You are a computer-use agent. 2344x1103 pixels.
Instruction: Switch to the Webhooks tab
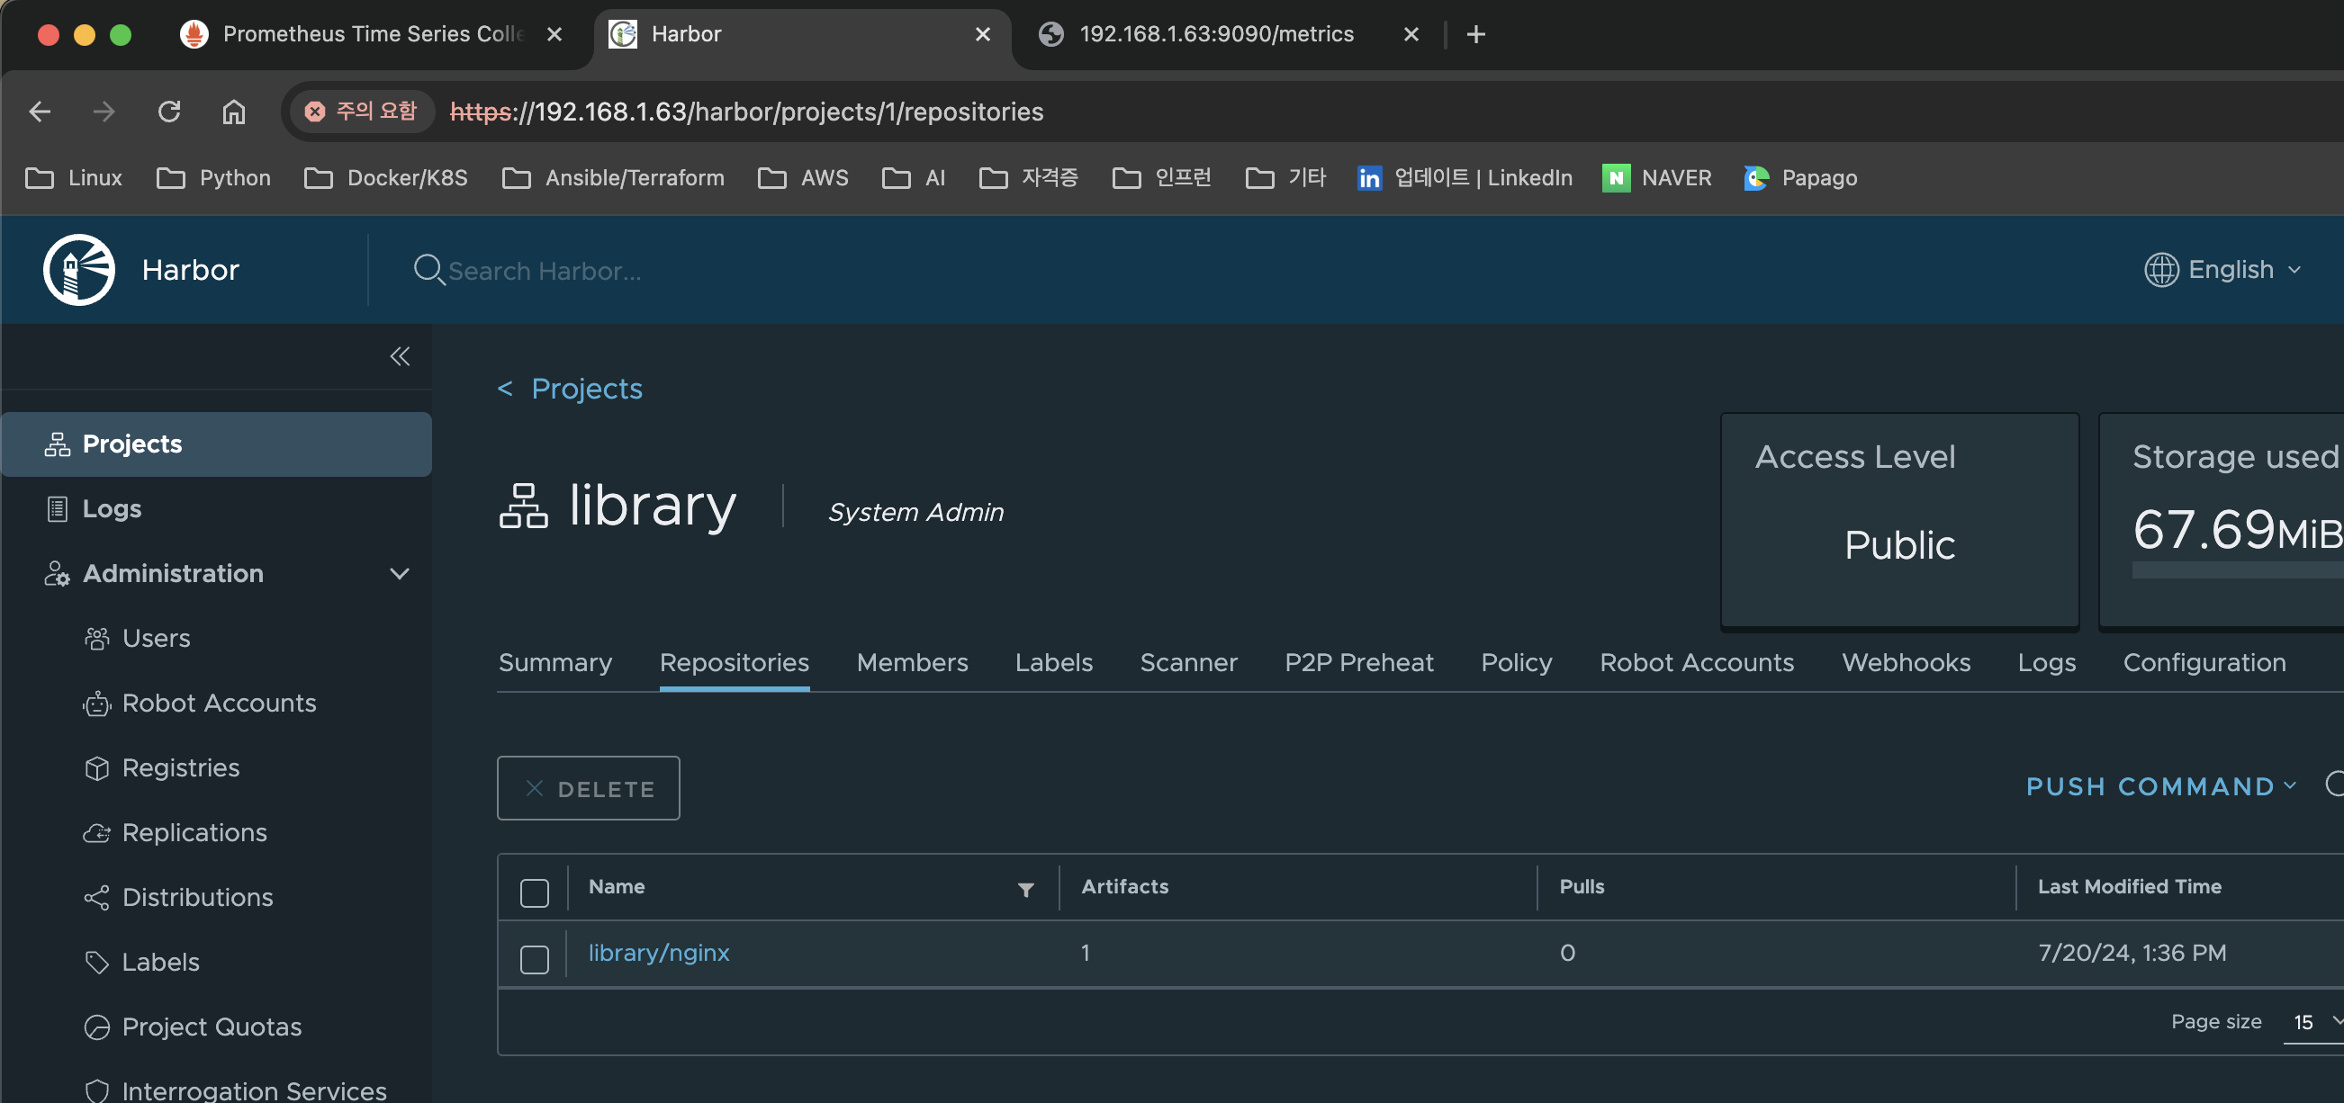click(x=1906, y=662)
